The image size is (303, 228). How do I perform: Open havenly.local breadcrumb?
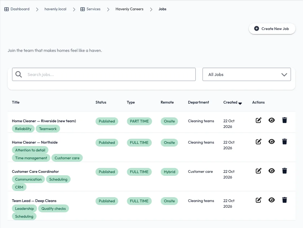coord(55,9)
